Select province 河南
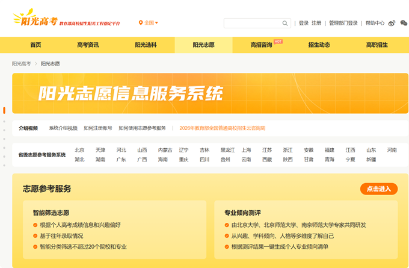This screenshot has width=409, height=268. click(392, 150)
